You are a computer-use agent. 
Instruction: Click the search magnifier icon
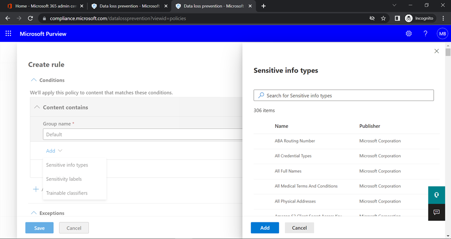(x=261, y=95)
